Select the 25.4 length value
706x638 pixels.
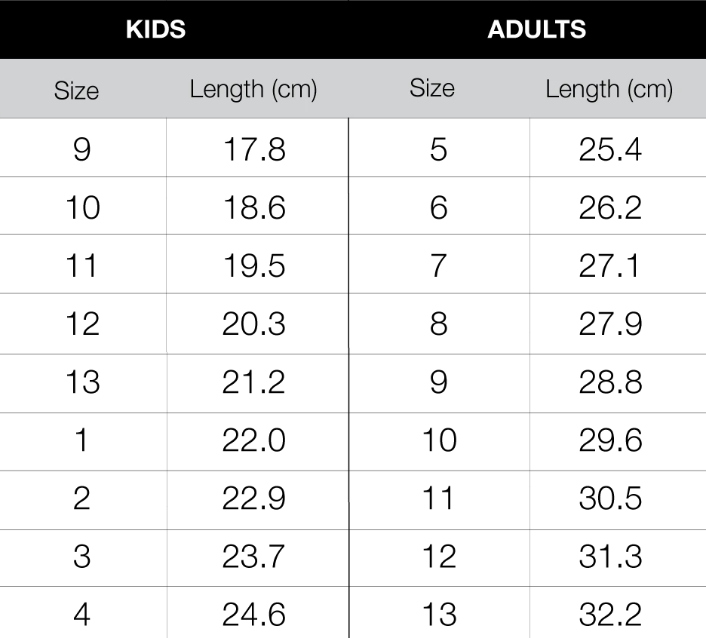point(610,149)
